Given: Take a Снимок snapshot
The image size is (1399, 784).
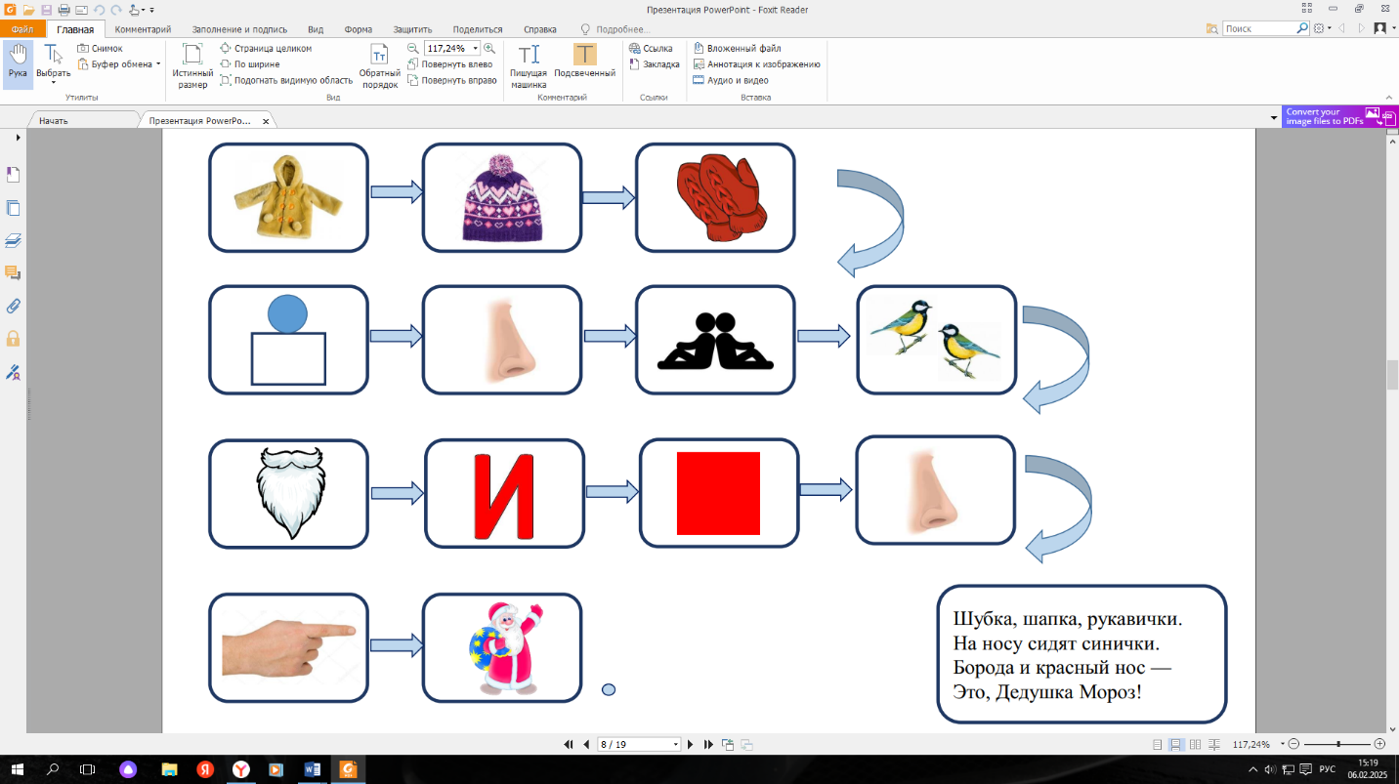Looking at the screenshot, I should (x=101, y=48).
